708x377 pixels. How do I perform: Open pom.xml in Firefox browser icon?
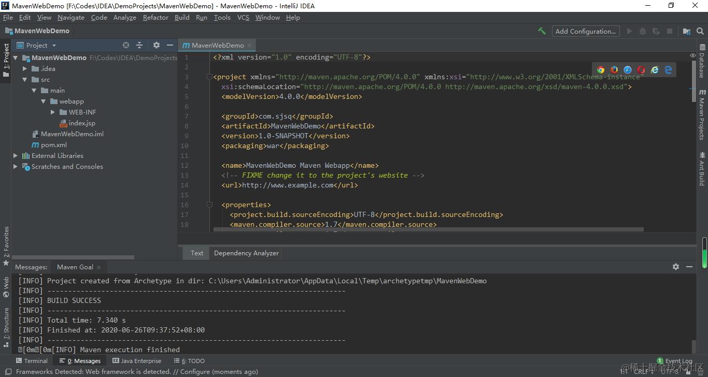click(x=614, y=70)
